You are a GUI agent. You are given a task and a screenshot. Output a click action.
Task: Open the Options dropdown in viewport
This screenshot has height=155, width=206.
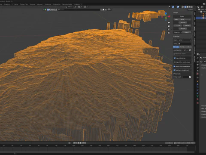[191, 9]
